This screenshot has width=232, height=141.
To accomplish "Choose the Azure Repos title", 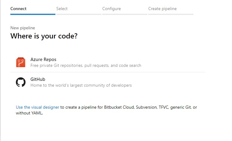I will (43, 60).
